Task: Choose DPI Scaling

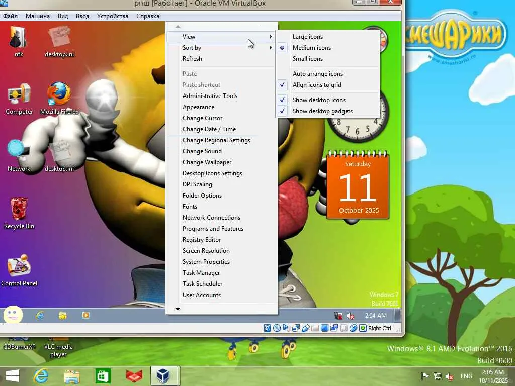Action: pos(221,184)
